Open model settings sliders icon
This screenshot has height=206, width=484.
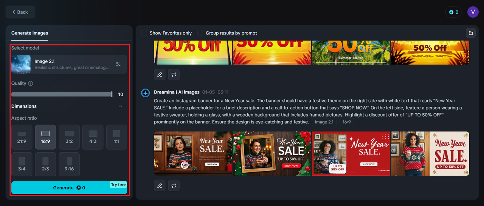tap(118, 64)
